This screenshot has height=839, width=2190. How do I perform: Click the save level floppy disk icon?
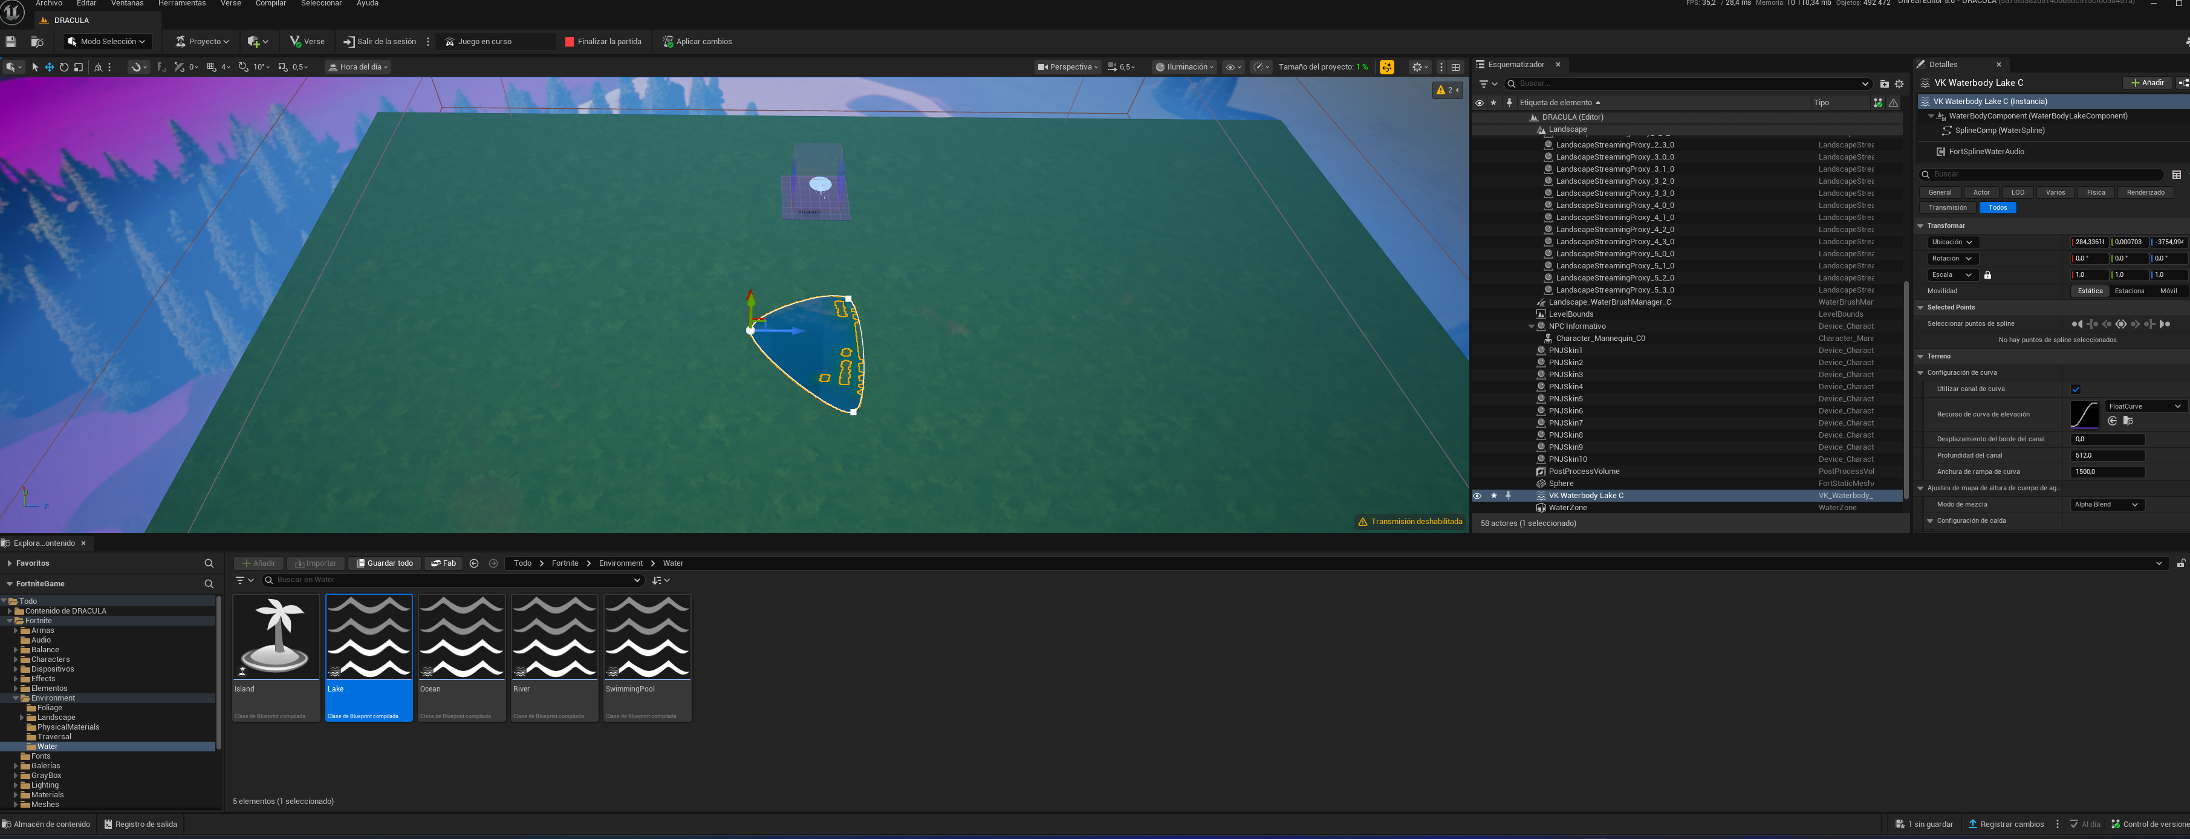click(11, 42)
